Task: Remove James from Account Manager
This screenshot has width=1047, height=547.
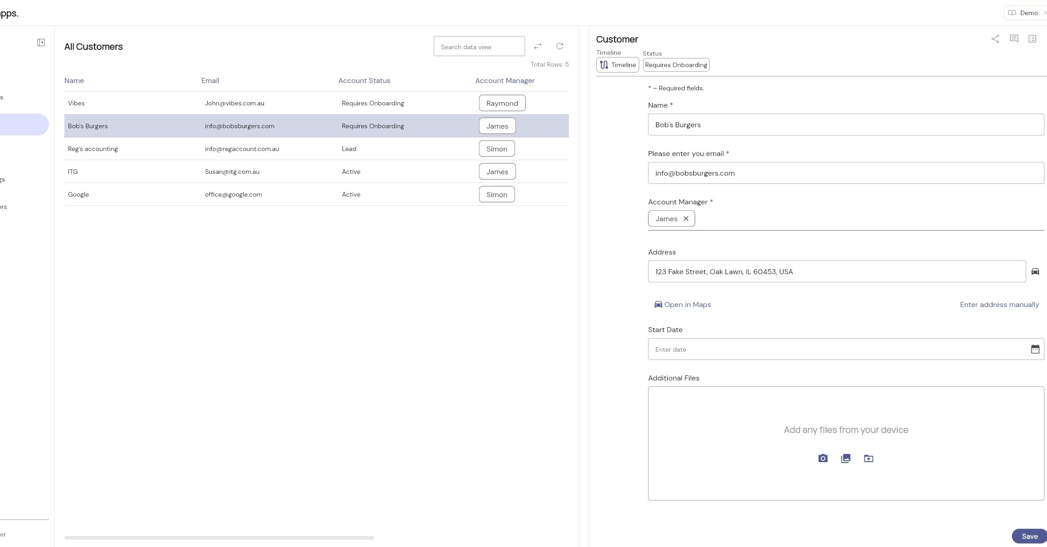Action: pyautogui.click(x=686, y=219)
